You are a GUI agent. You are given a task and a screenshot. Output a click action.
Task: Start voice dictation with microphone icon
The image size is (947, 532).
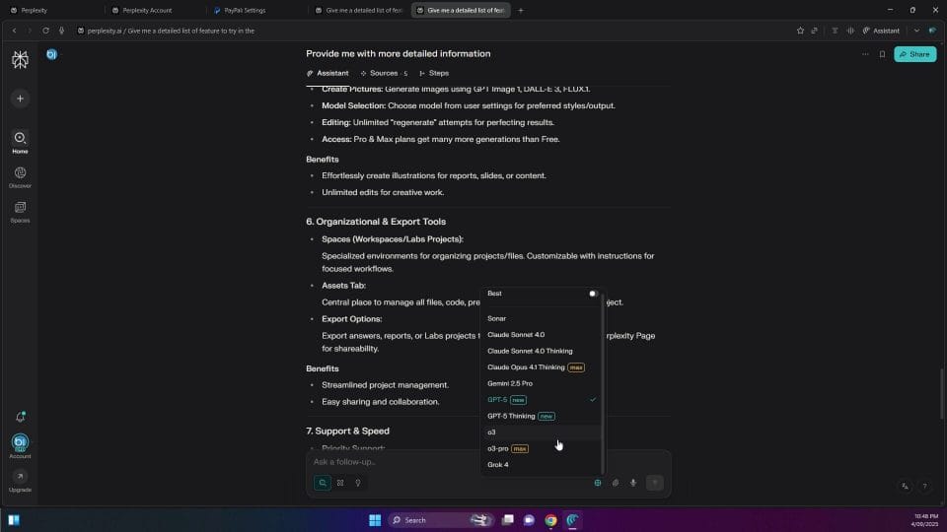632,483
